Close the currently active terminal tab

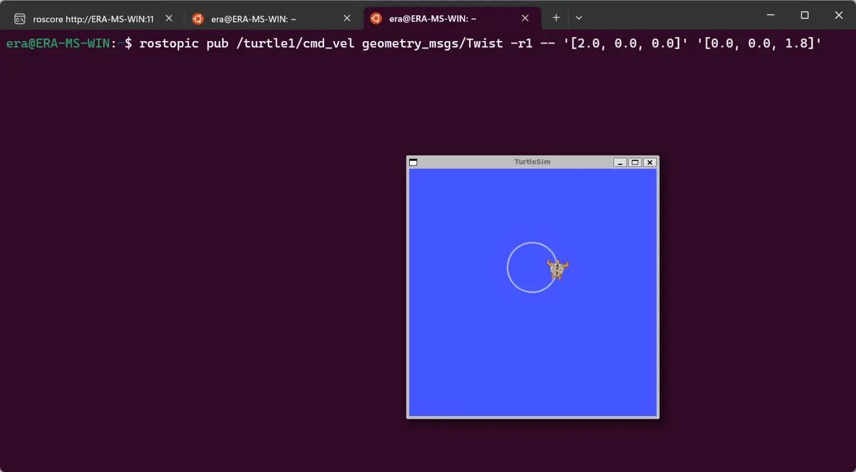point(525,18)
